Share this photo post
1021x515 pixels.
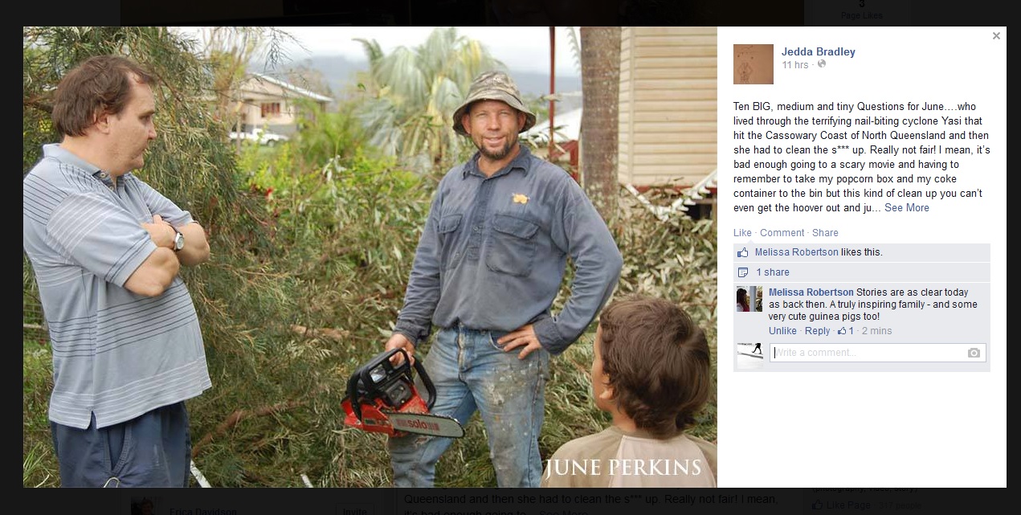(825, 233)
